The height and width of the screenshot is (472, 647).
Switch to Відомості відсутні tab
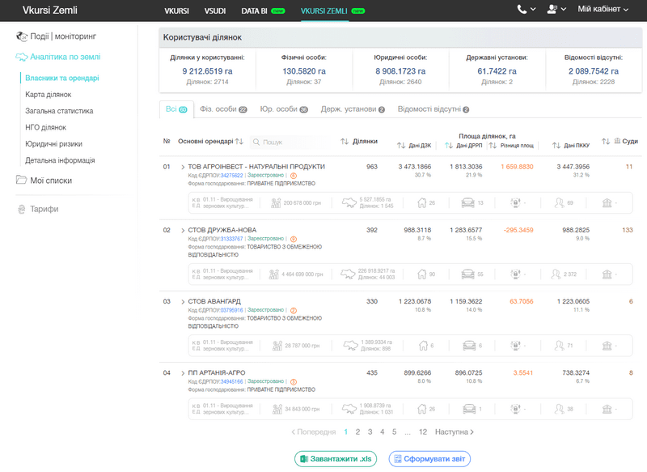tap(433, 109)
